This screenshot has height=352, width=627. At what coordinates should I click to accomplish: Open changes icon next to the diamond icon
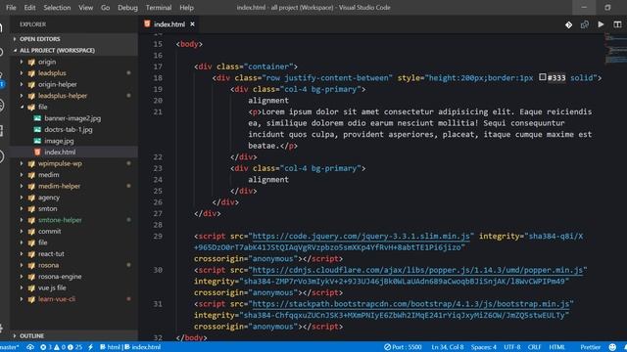coord(585,24)
